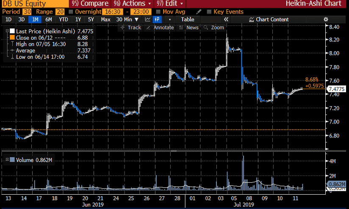This screenshot has width=349, height=209.
Task: Open chart settings gear icon
Action: click(x=326, y=19)
